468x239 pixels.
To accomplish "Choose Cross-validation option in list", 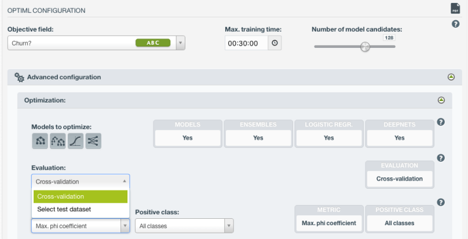I will 81,197.
